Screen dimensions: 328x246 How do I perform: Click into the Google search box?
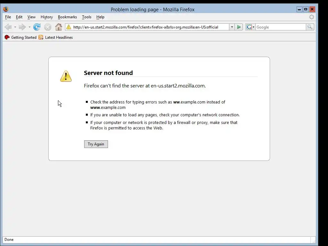tap(281, 27)
